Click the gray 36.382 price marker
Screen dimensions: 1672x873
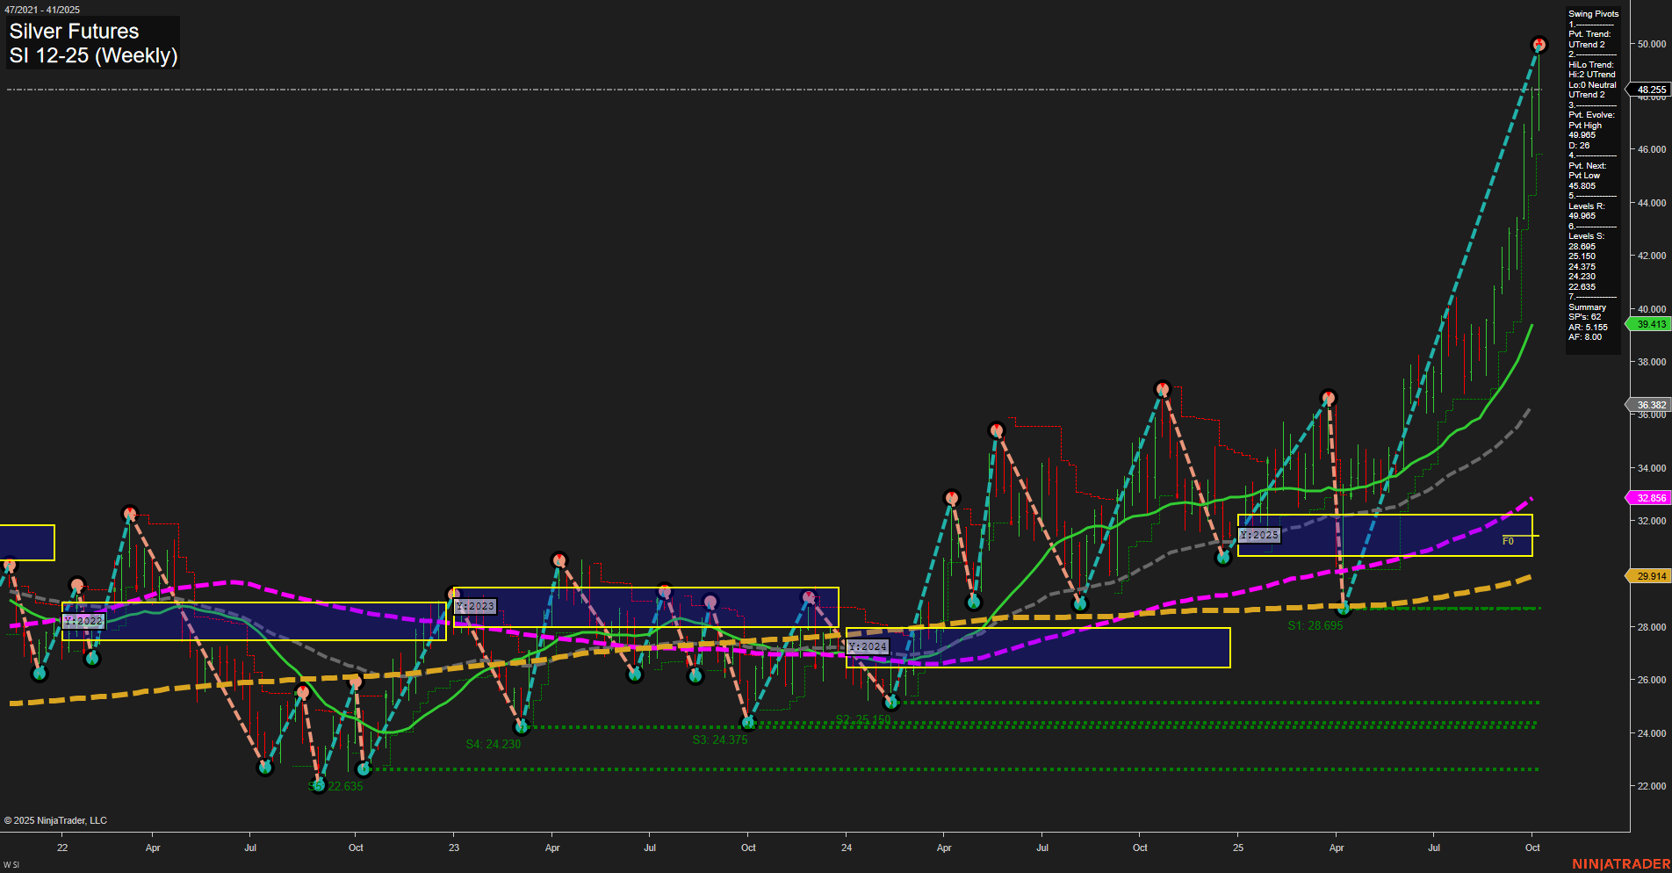point(1648,405)
